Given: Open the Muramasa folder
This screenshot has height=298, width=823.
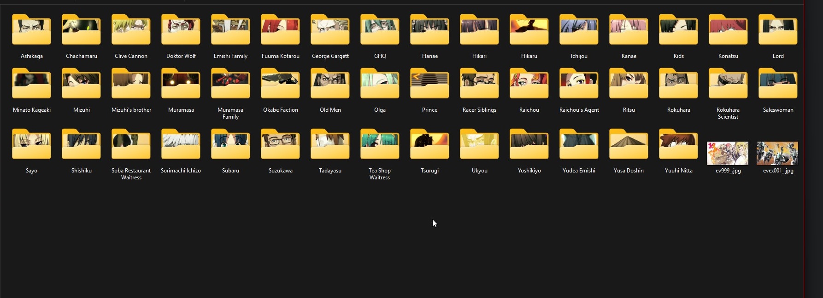Looking at the screenshot, I should click(181, 83).
